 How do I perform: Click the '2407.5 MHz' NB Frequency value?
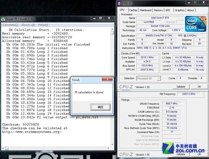[189, 94]
